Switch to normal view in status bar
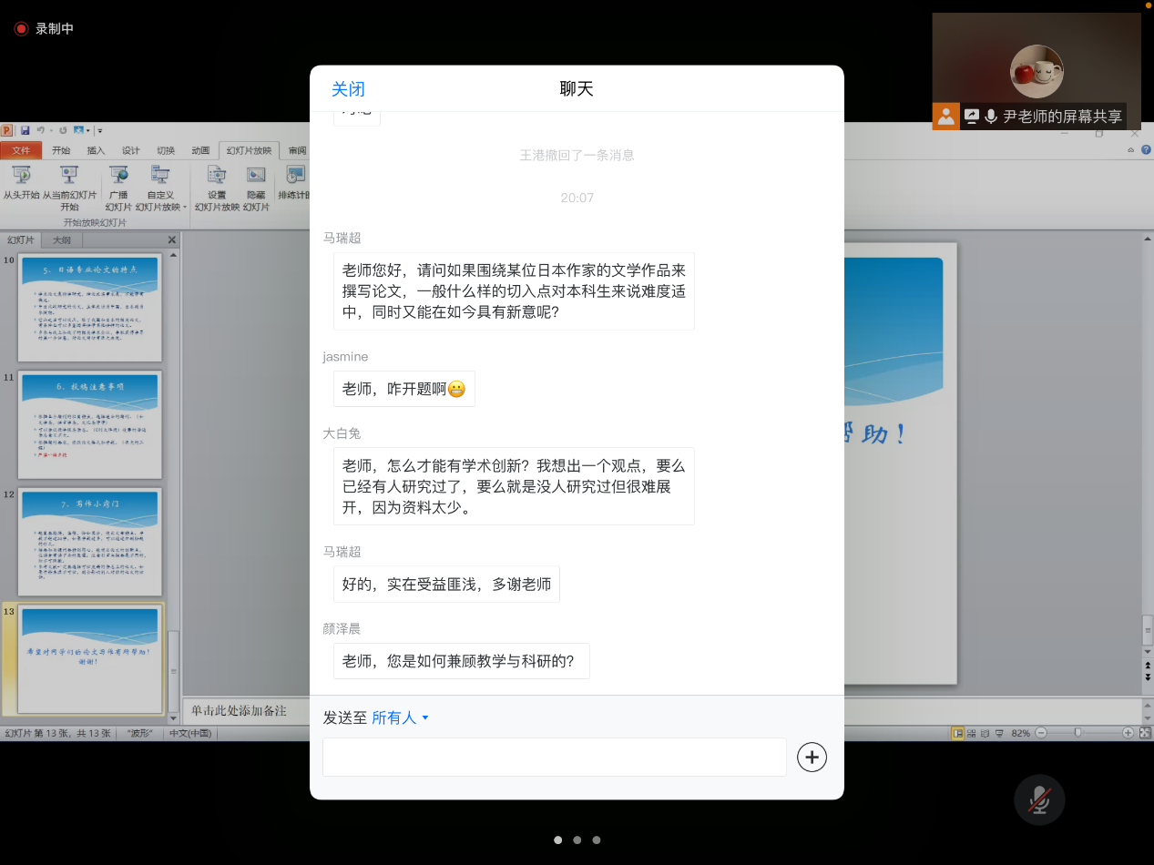 [x=957, y=733]
